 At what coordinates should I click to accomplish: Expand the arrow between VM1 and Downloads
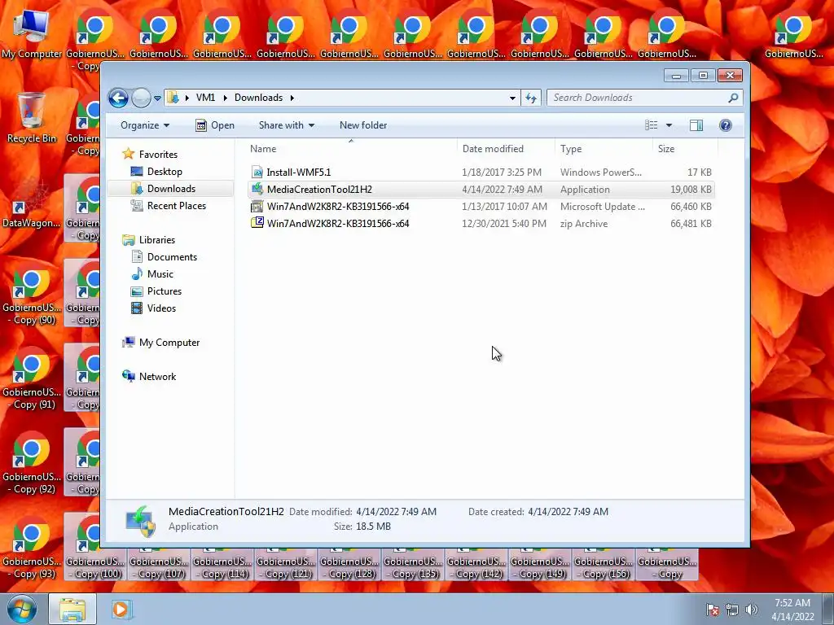point(225,98)
